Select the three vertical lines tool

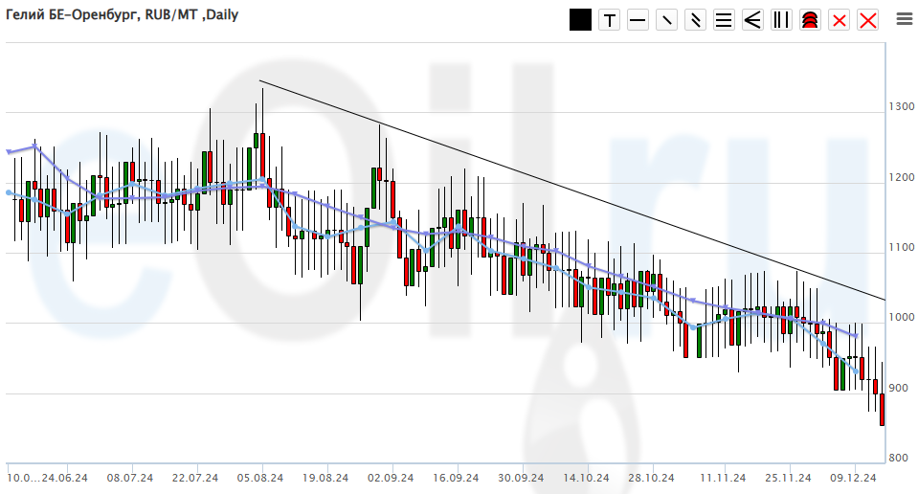pos(782,20)
